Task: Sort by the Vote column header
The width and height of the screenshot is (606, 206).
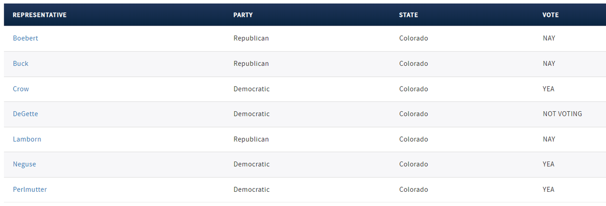Action: tap(551, 15)
